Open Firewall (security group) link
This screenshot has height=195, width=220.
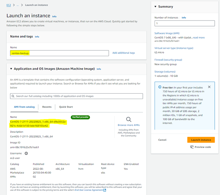168,60
